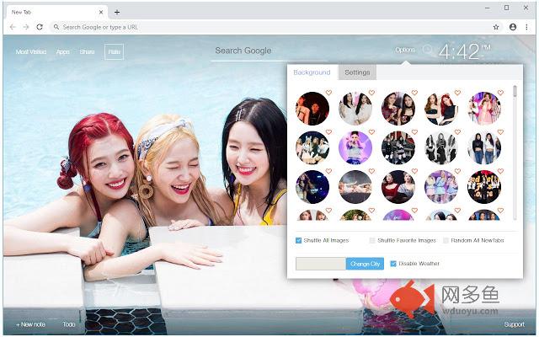Favorite the third thumbnail in second row
This screenshot has width=539, height=337.
414,132
